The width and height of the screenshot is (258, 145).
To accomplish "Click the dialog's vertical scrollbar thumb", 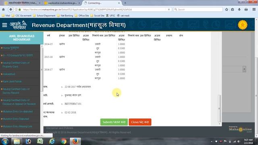I will pos(219,108).
